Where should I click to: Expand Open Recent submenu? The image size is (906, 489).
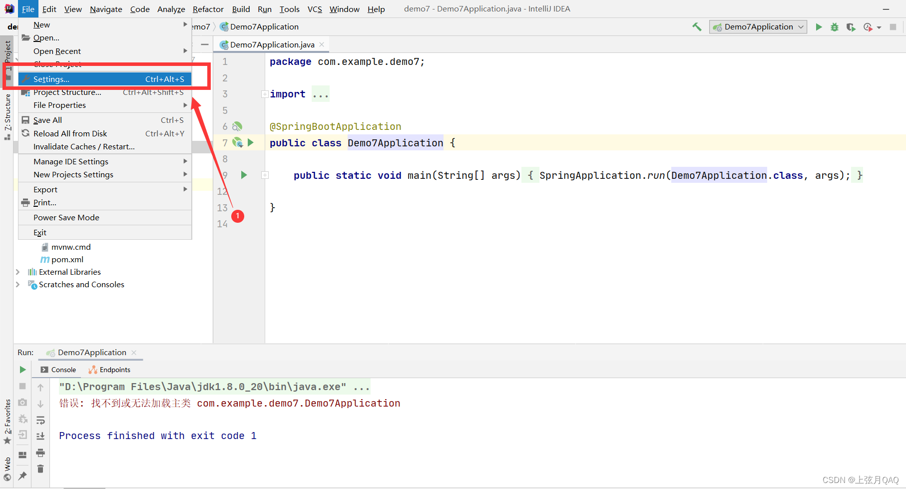(105, 51)
